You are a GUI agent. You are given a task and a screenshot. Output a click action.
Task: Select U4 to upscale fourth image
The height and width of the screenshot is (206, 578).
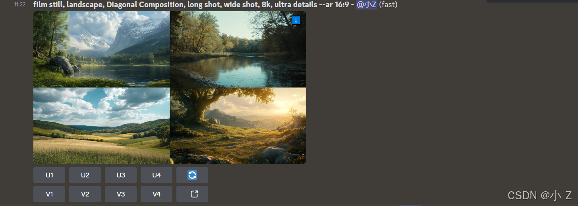click(x=157, y=175)
